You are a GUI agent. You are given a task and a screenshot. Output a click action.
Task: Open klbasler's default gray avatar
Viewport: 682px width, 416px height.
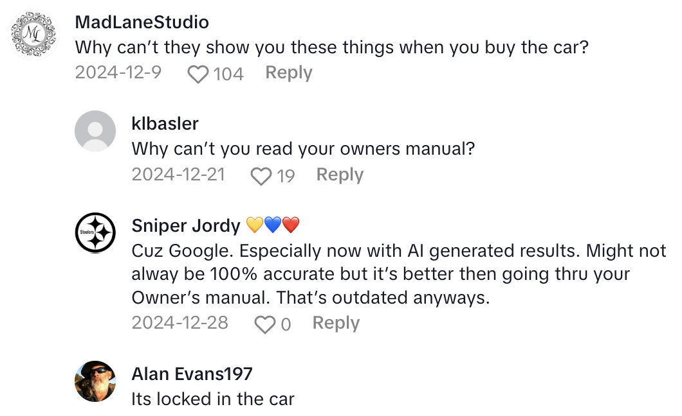pos(95,131)
